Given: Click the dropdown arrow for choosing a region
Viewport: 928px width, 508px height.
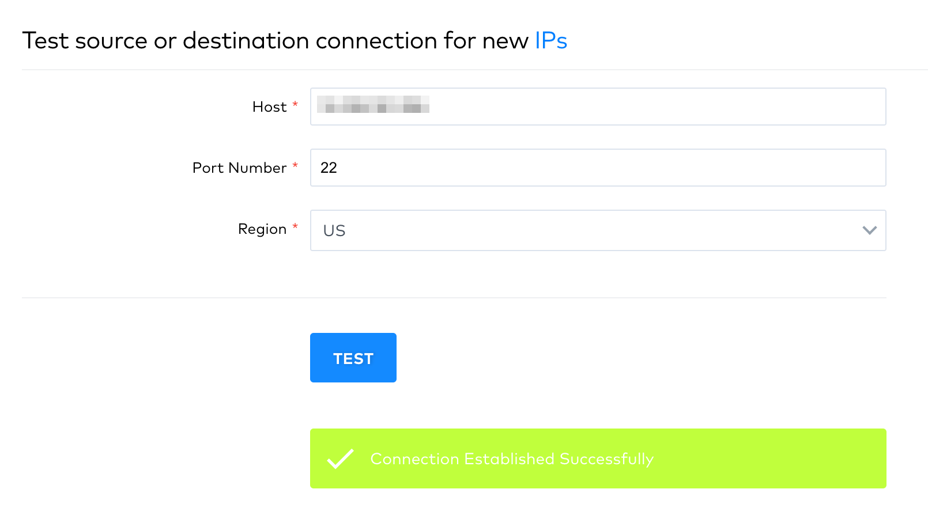Looking at the screenshot, I should click(x=869, y=230).
